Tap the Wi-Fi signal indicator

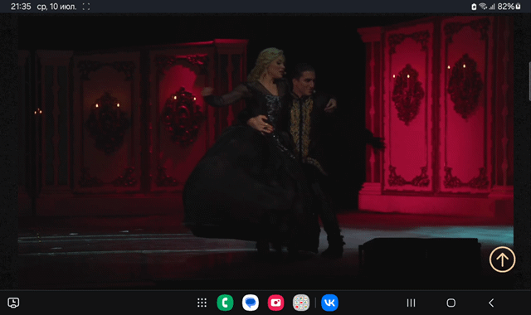point(483,7)
